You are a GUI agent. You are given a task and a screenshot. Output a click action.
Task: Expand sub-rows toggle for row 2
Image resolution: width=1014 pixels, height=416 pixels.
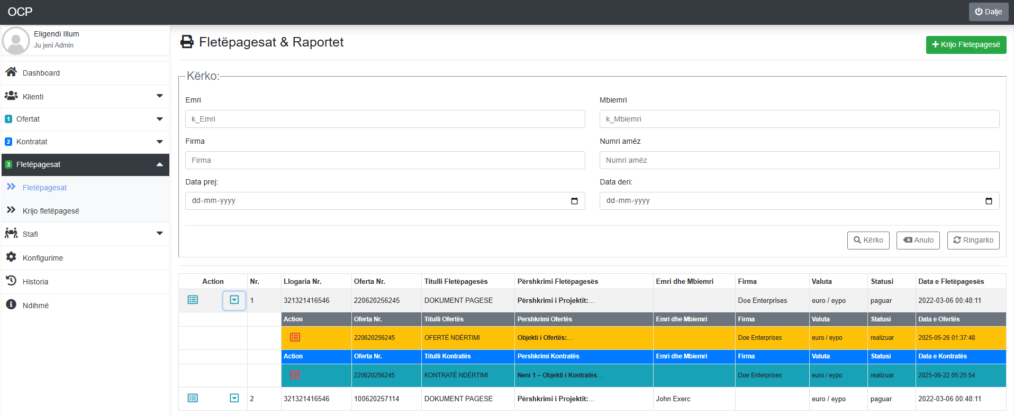234,398
